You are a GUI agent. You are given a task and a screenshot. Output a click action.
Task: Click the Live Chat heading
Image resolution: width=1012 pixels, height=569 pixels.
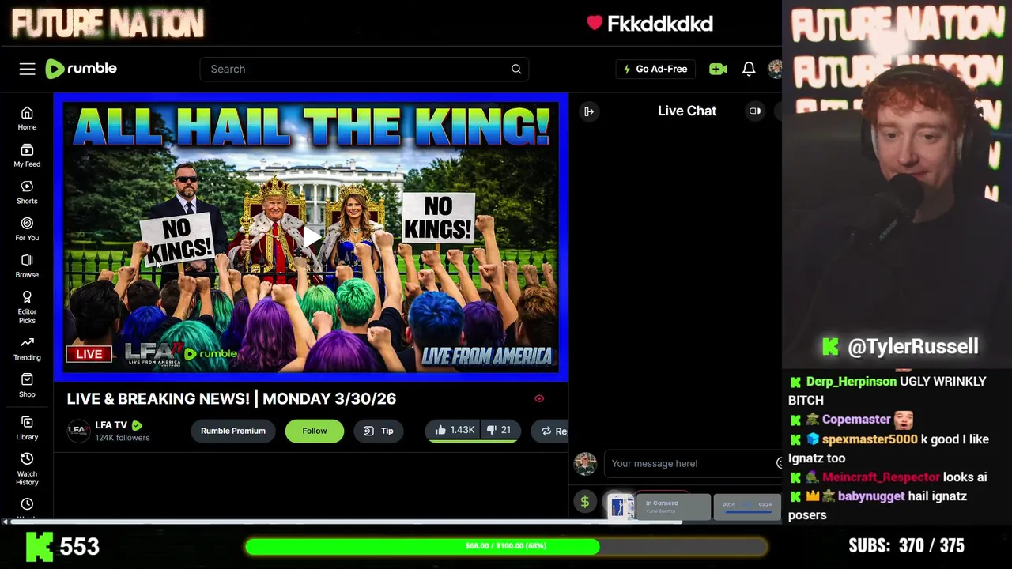click(687, 111)
